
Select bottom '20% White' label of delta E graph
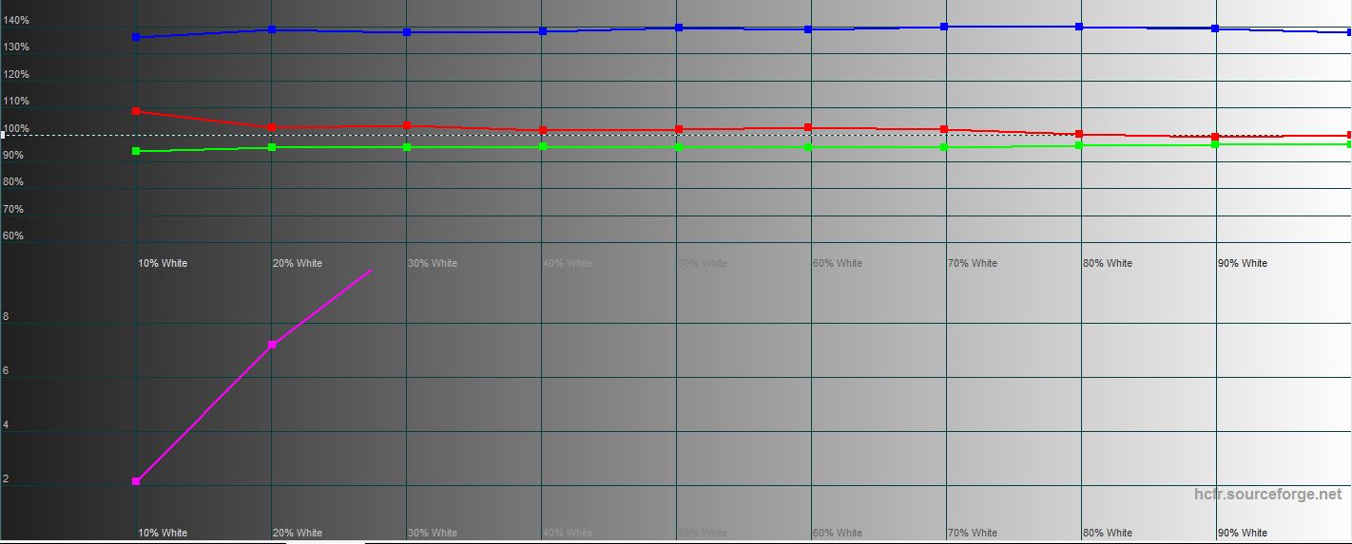tap(298, 533)
